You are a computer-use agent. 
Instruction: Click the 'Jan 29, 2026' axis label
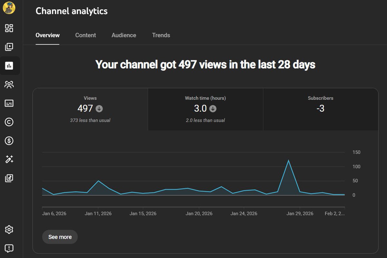(x=300, y=213)
